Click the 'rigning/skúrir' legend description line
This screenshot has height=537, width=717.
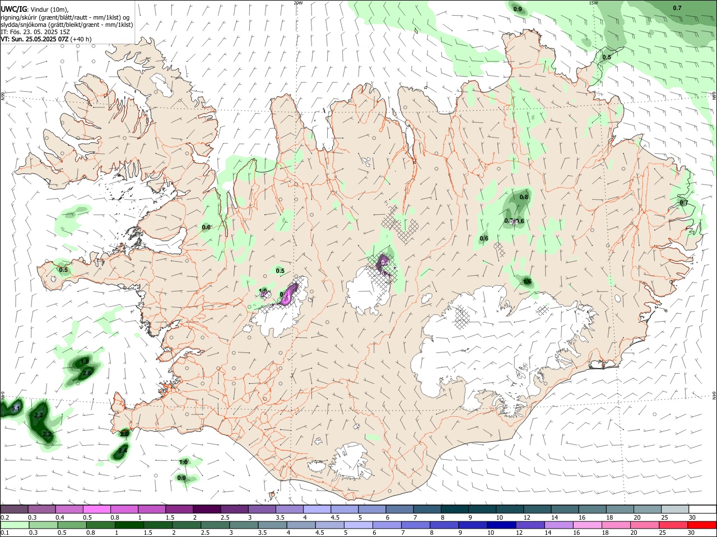[66, 17]
